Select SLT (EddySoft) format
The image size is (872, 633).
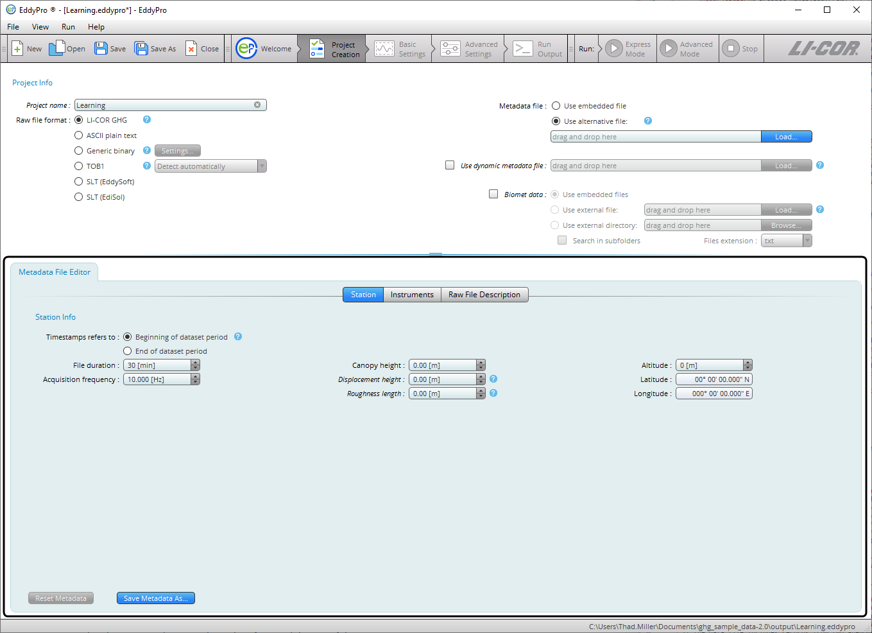tap(79, 182)
